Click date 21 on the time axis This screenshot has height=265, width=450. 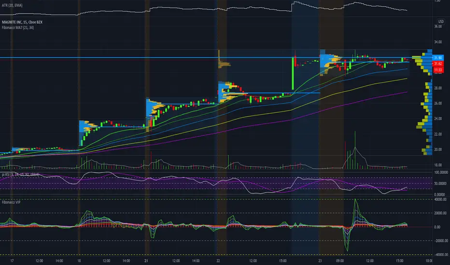pos(146,261)
